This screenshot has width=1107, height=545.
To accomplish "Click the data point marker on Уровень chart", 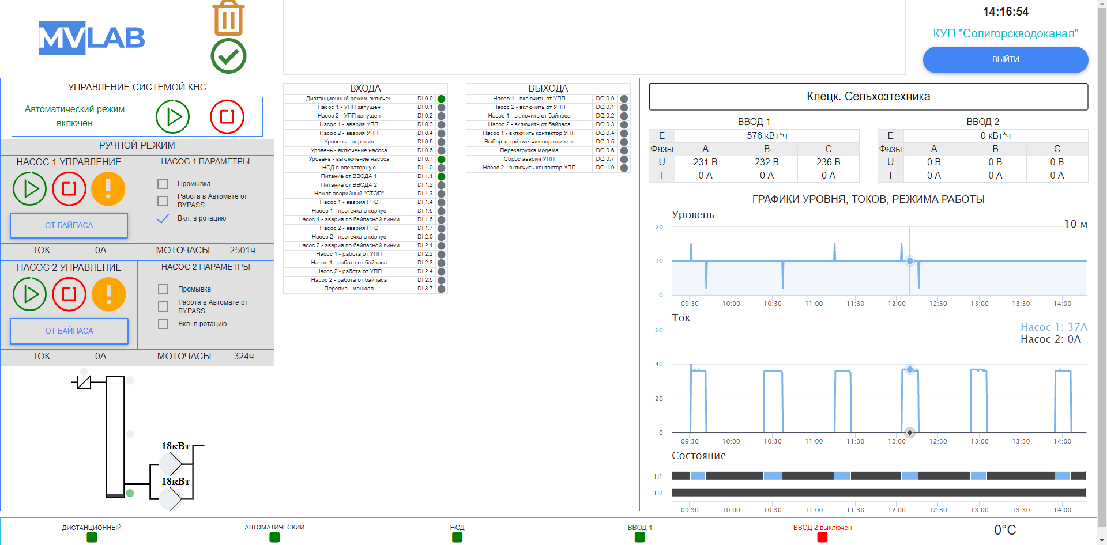I will click(909, 261).
